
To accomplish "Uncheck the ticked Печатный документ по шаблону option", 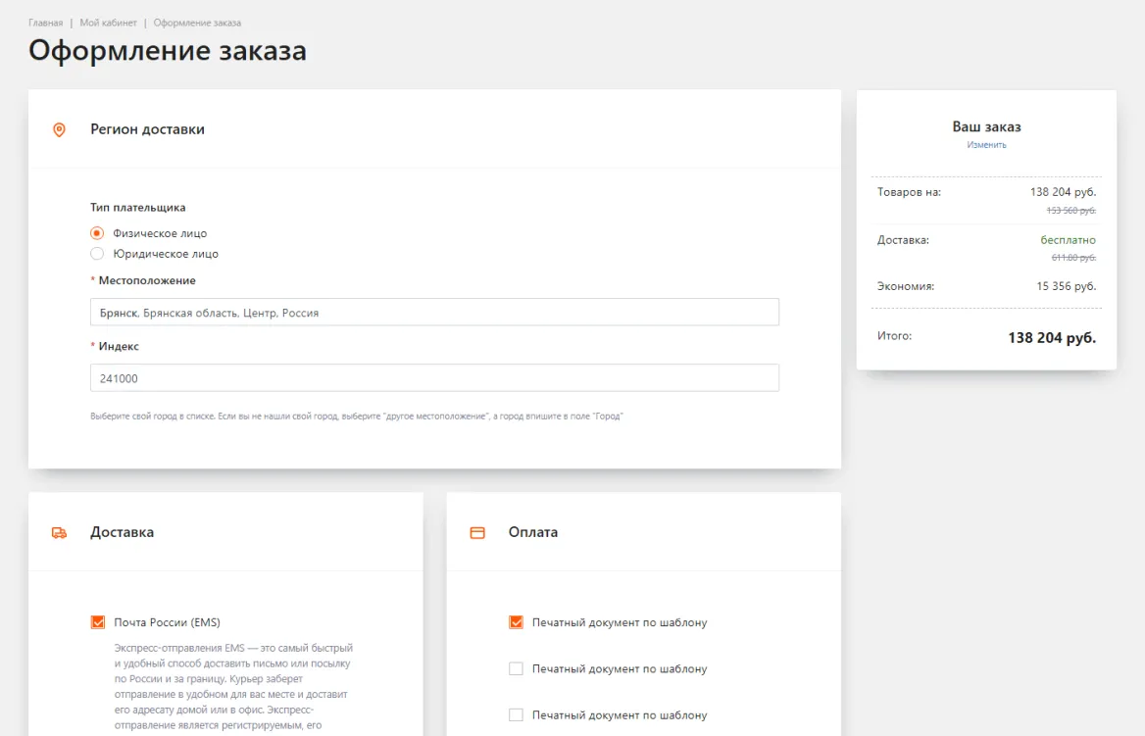I will [516, 622].
